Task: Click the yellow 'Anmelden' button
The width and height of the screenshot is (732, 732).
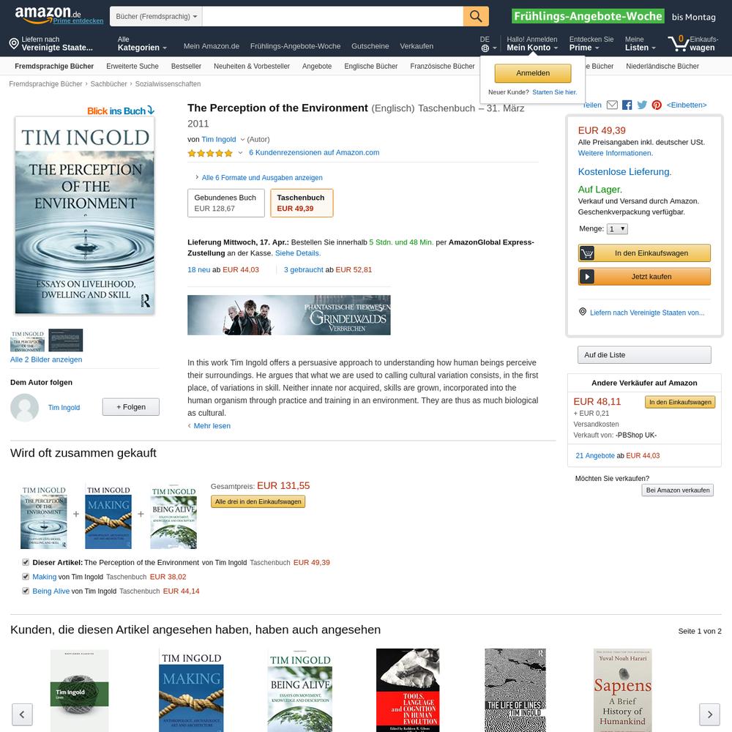Action: click(x=533, y=72)
